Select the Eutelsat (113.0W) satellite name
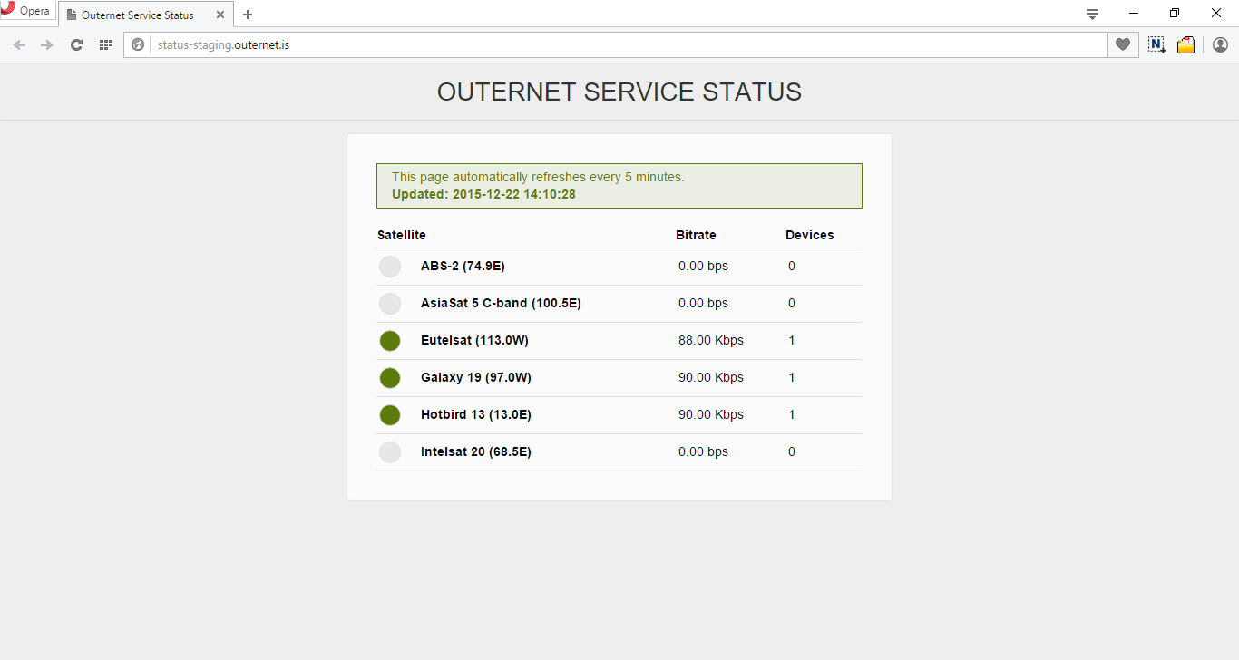The height and width of the screenshot is (660, 1239). pos(474,340)
